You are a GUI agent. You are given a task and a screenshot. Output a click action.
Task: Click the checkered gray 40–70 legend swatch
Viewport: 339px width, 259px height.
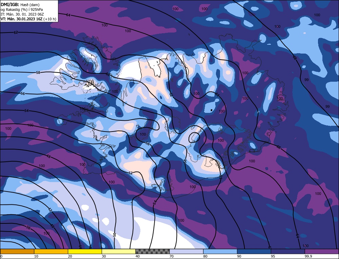coord(153,251)
